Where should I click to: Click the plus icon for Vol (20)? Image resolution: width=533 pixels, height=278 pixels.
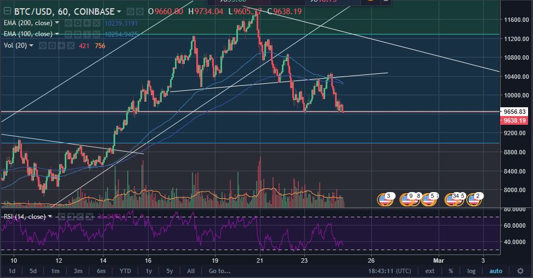(x=61, y=45)
